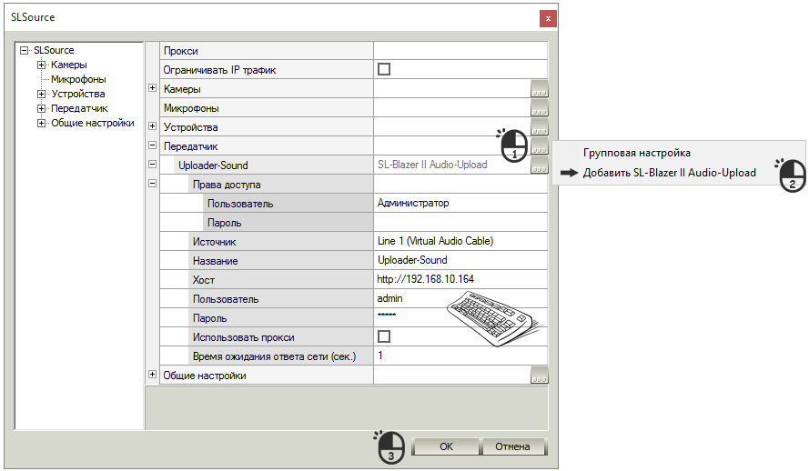Screen dimensions: 809x471
Task: Open the ellipsis button in Uploader-Sound row
Action: tap(539, 165)
